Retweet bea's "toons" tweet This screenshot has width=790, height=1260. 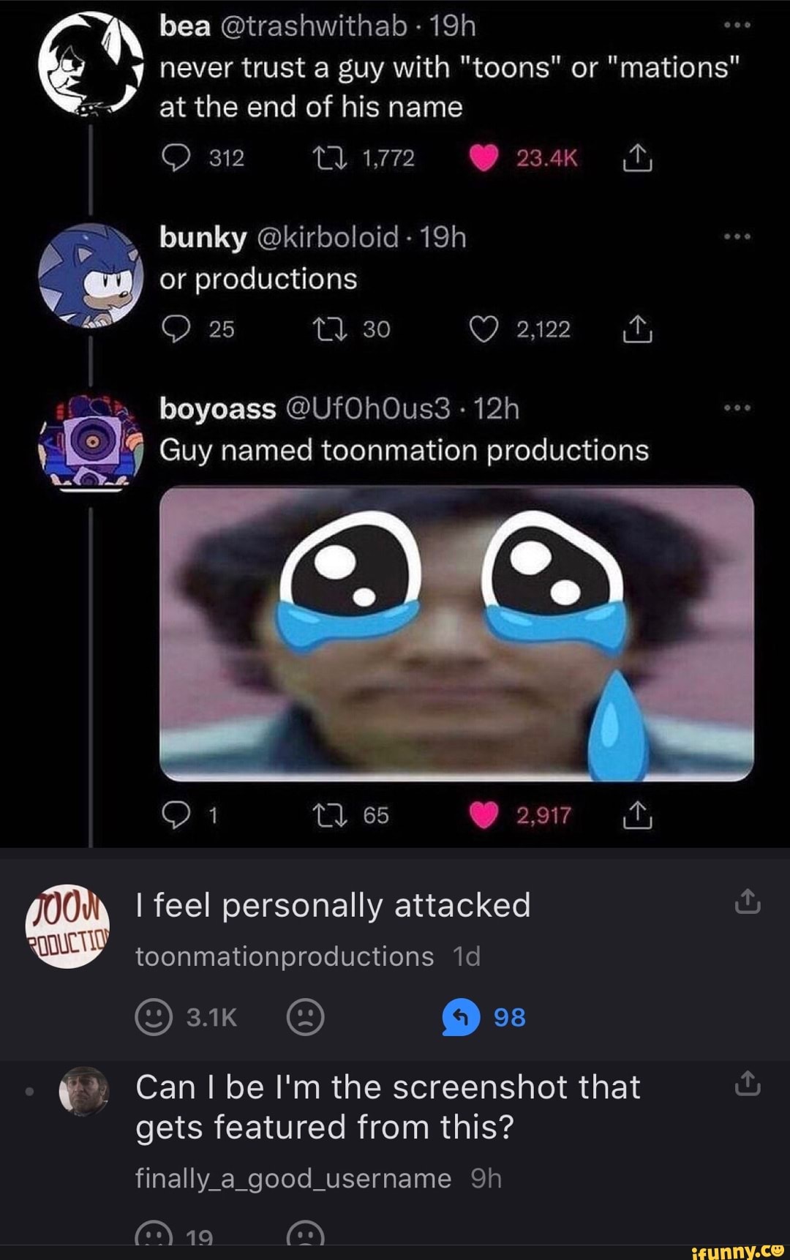point(330,158)
